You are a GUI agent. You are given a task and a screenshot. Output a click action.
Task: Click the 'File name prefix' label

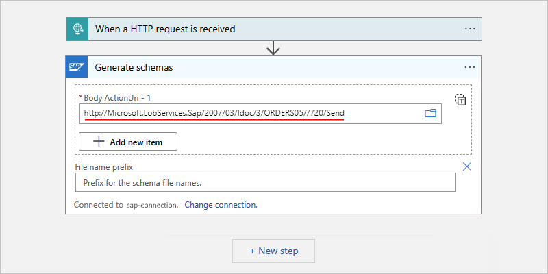click(103, 166)
